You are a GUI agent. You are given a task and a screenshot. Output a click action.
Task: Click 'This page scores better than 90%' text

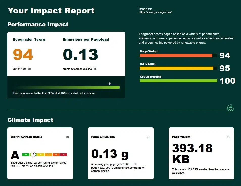pos(54,93)
